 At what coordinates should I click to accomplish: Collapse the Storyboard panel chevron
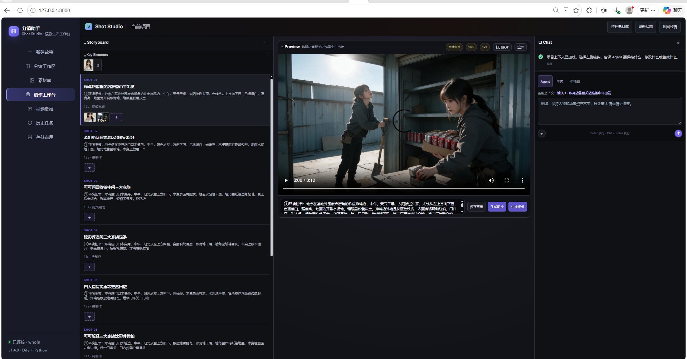(85, 43)
